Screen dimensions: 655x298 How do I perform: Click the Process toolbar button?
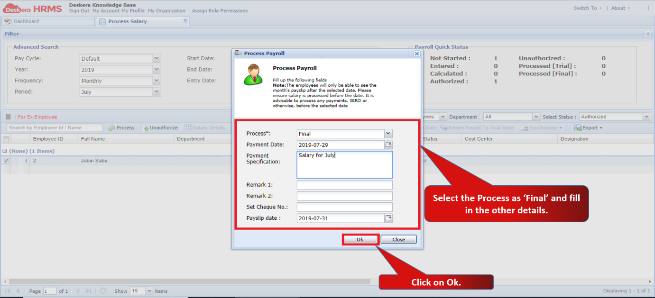[x=121, y=128]
